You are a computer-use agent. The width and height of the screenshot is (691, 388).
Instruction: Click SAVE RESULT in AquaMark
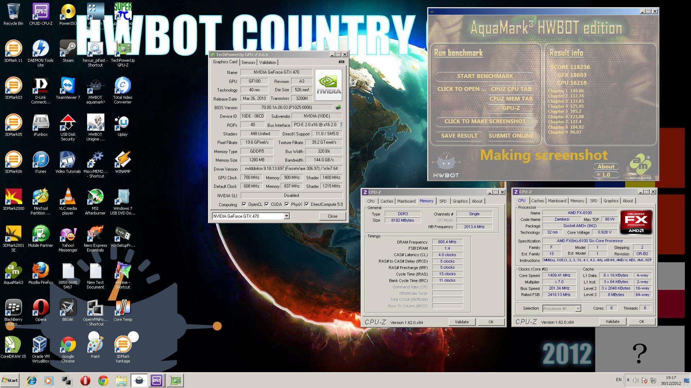[x=459, y=135]
